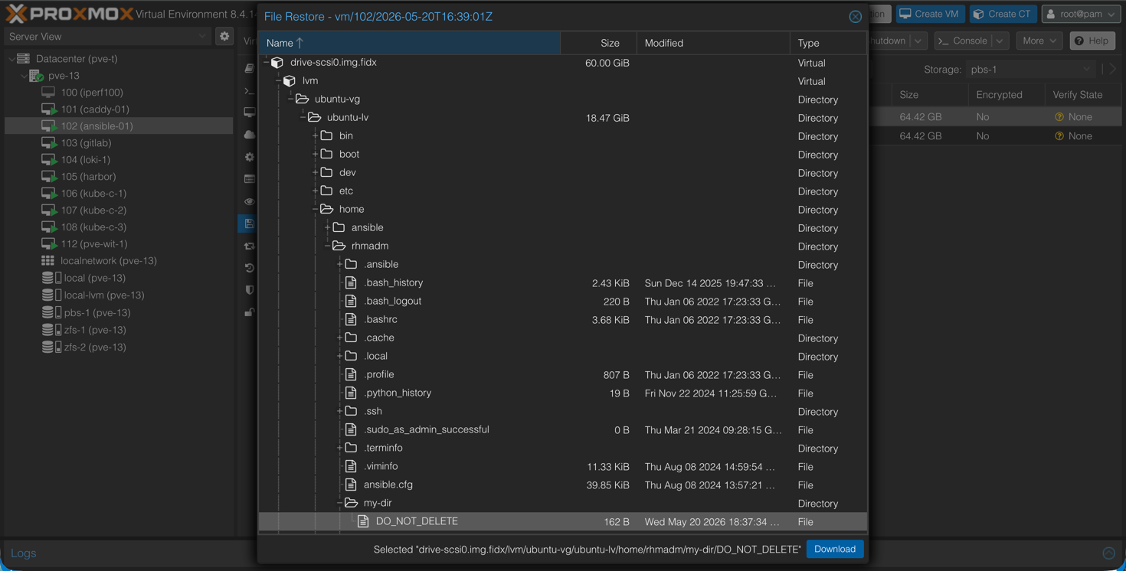Open the root@pam user menu
This screenshot has height=571, width=1126.
1081,14
